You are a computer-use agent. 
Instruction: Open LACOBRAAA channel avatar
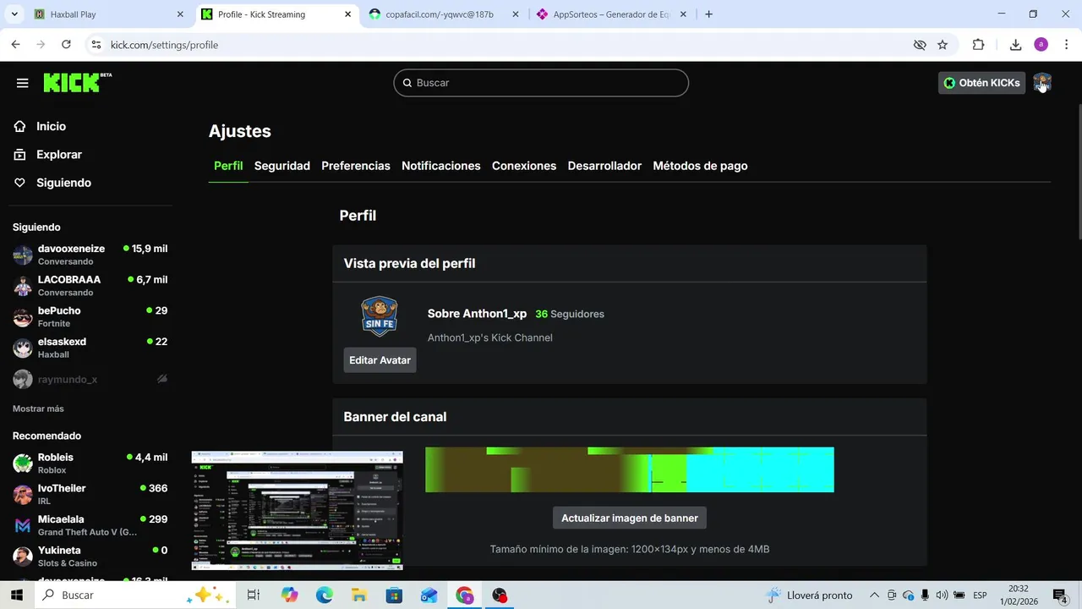tap(23, 286)
